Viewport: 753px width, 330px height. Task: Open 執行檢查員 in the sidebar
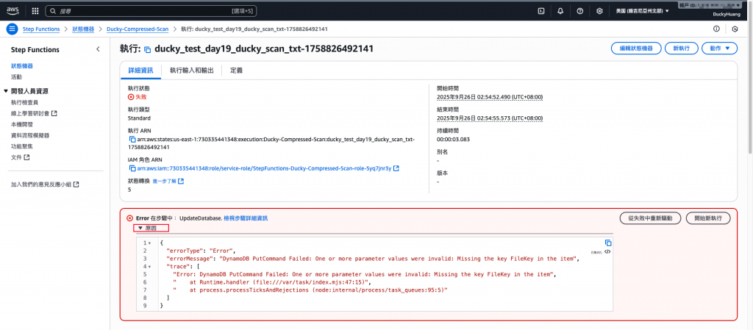(24, 102)
